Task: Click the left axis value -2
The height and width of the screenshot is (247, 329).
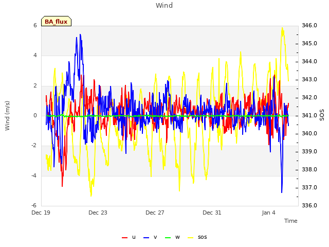Action: point(34,145)
